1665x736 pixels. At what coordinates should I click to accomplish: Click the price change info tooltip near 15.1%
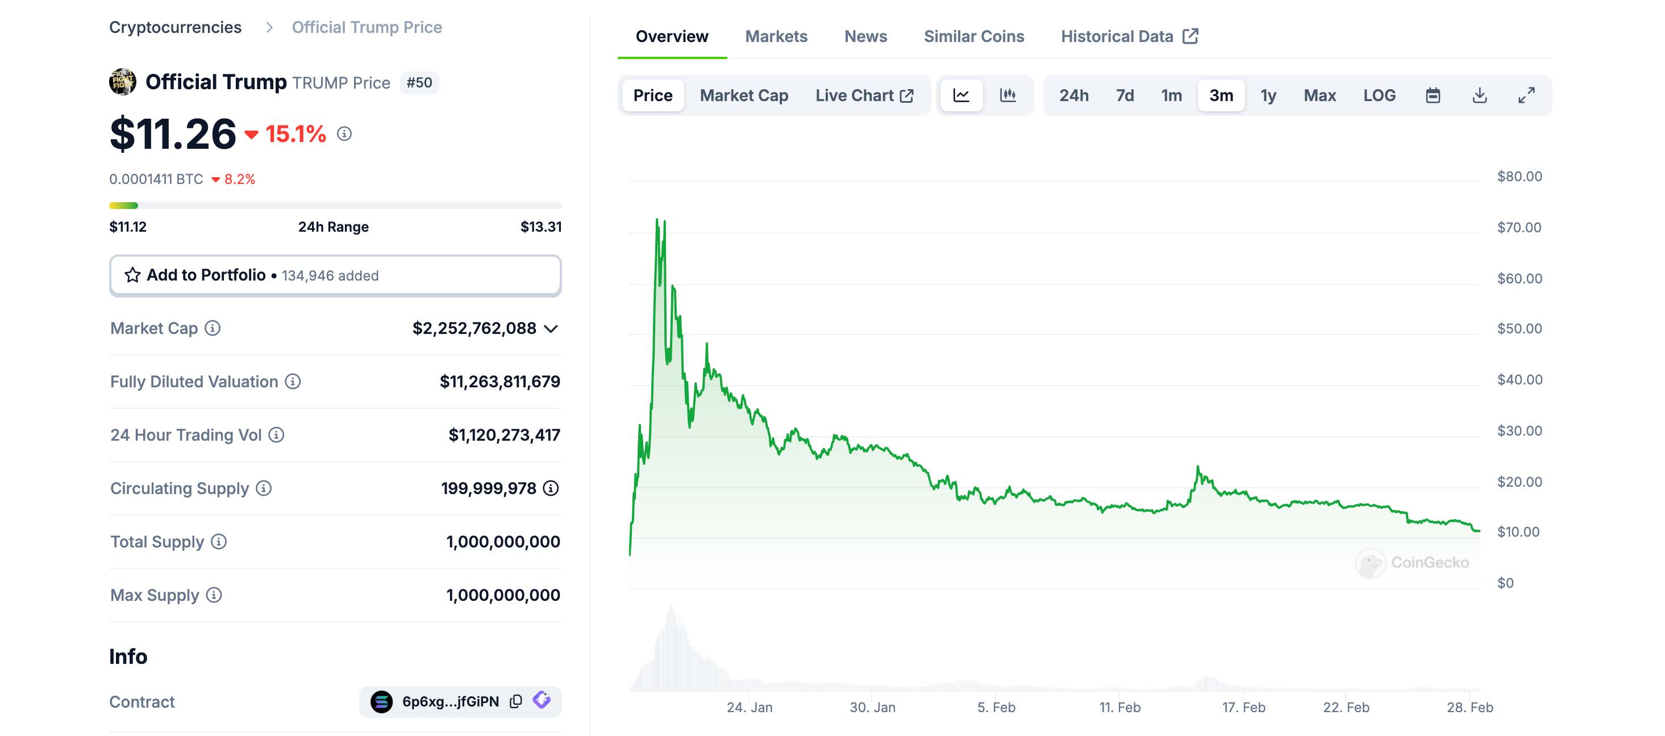[344, 135]
